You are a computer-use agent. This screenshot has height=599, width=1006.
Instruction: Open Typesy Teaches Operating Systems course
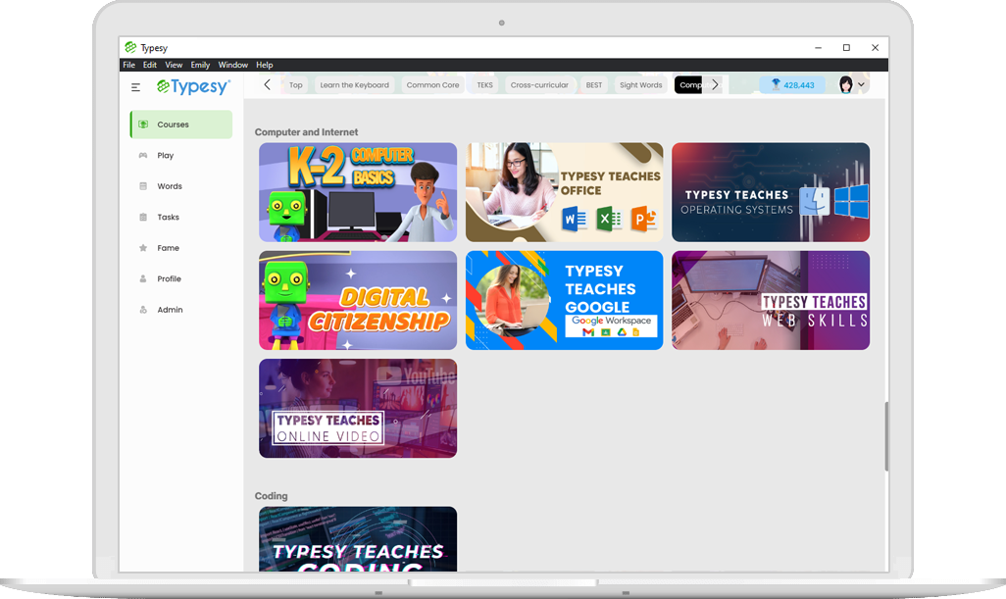click(771, 192)
